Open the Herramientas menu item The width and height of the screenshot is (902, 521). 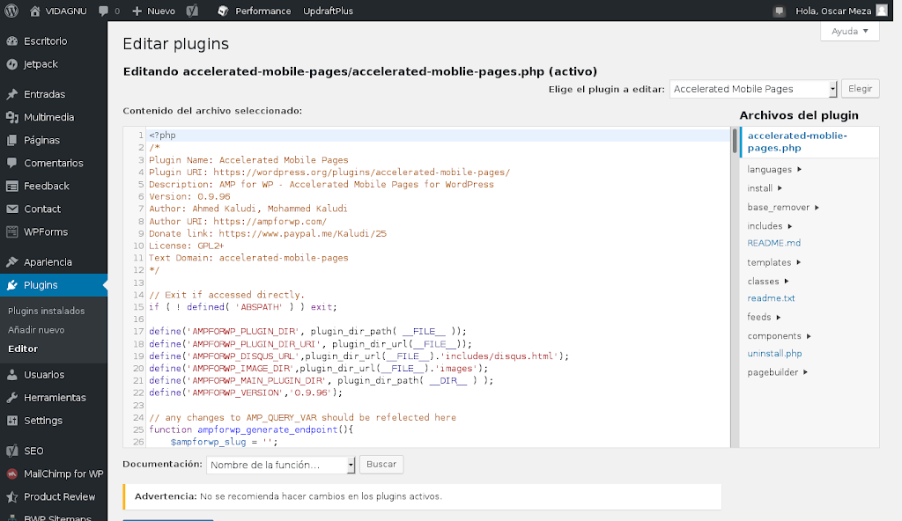coord(55,398)
